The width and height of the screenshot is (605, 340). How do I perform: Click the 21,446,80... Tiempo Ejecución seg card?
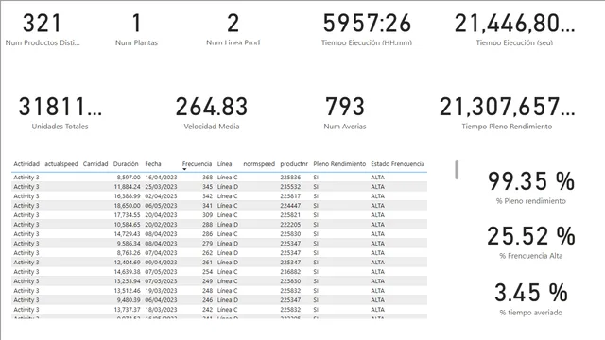coord(514,29)
